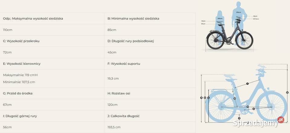Image resolution: width=290 pixels, height=133 pixels.
Task: Click the circled D seat tube marker
Action: pyautogui.click(x=234, y=98)
